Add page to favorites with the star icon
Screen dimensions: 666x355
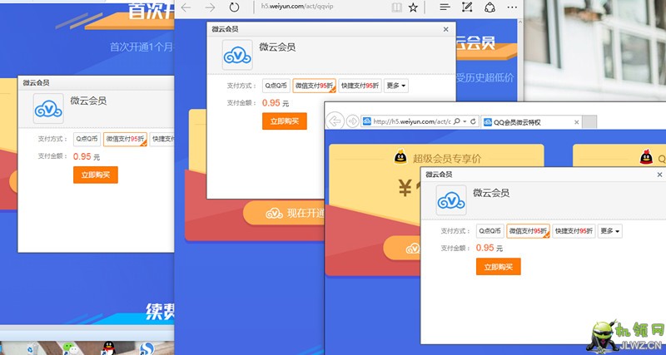pos(413,7)
